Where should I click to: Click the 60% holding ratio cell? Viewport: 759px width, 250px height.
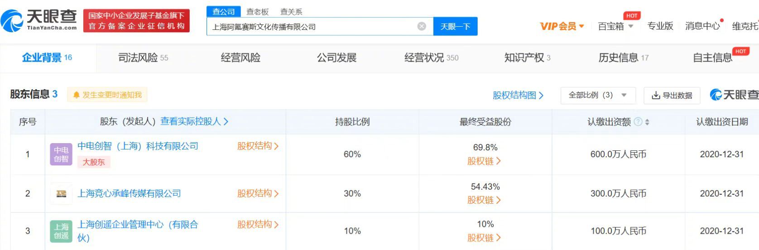352,154
